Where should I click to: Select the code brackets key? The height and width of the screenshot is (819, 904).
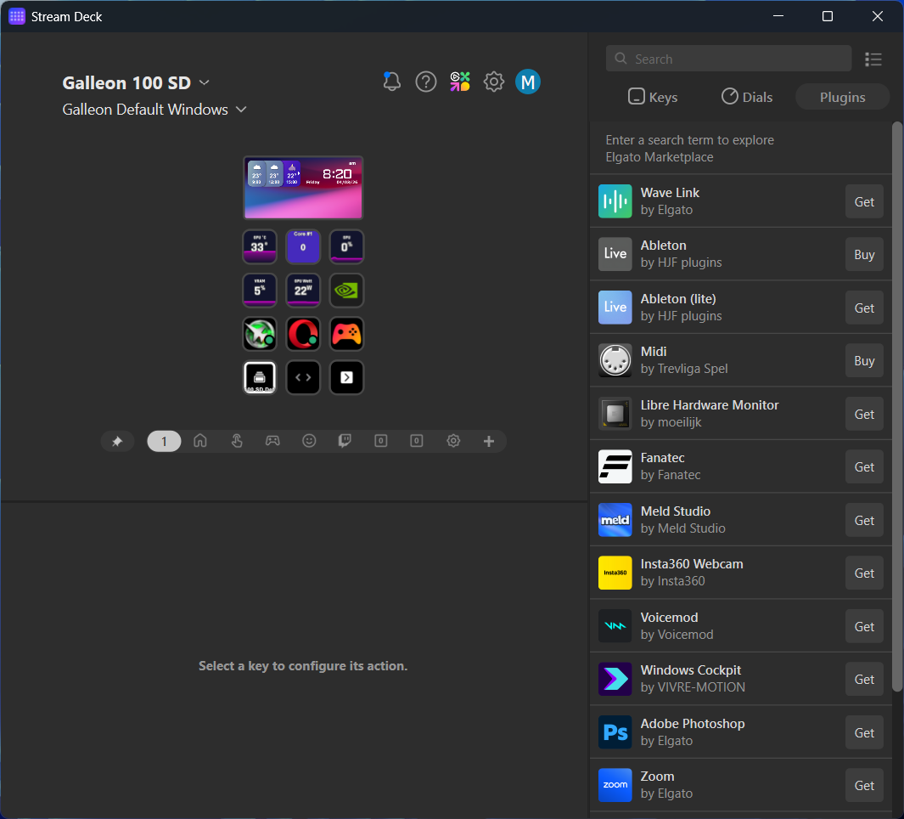pyautogui.click(x=303, y=377)
